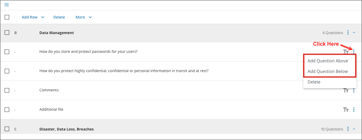Image resolution: width=362 pixels, height=140 pixels.
Task: Collapse the Disaster, Data Loss, Breaches section
Action: click(x=354, y=129)
